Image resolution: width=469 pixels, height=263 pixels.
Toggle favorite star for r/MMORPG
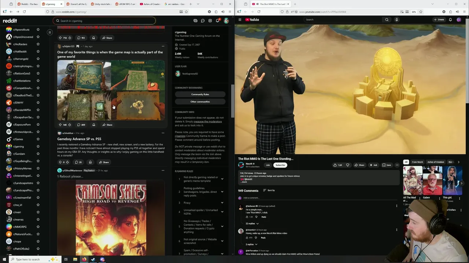pos(38,227)
